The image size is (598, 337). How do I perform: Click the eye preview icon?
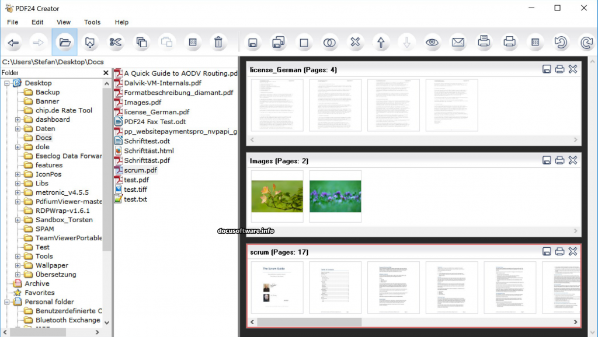click(432, 42)
